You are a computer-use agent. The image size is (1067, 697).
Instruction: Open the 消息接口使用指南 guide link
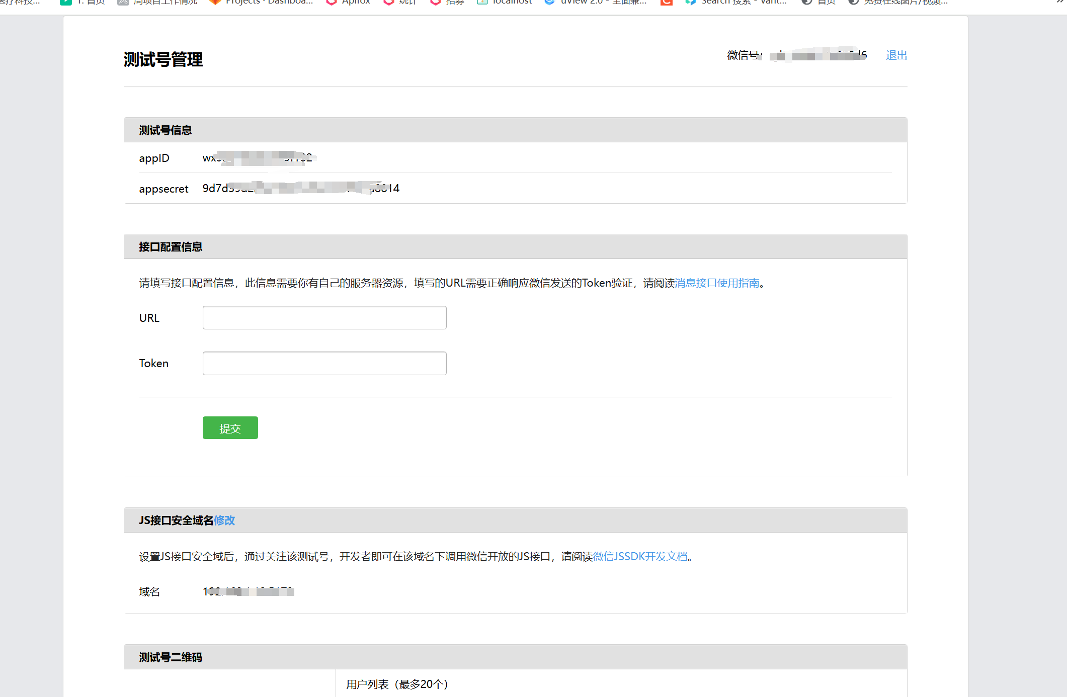[717, 283]
